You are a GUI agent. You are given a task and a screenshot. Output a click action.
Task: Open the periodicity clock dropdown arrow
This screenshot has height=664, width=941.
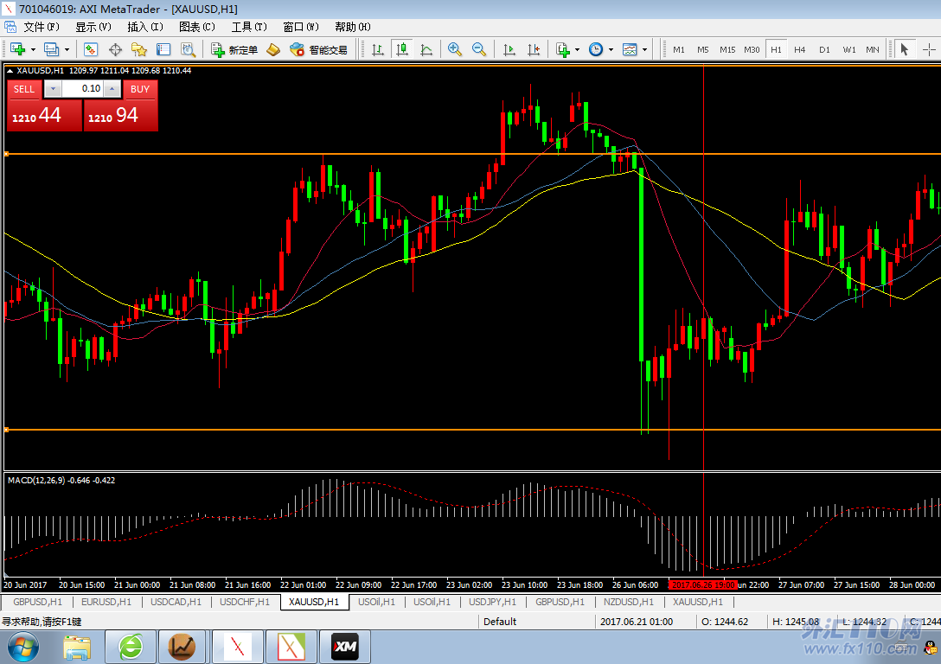[611, 50]
